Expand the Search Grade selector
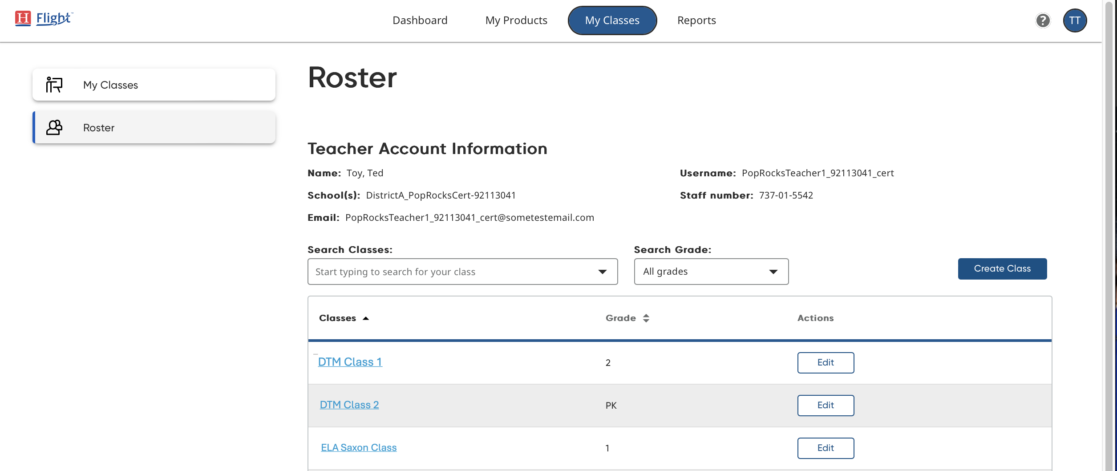The height and width of the screenshot is (471, 1117). pos(773,272)
